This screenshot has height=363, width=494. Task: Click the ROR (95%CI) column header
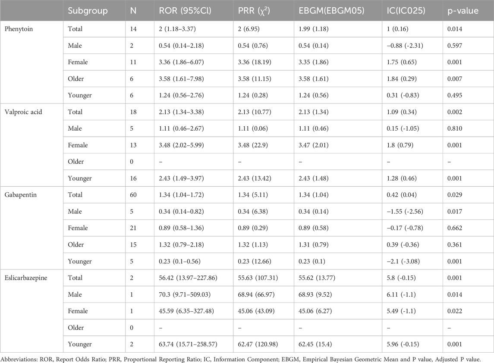(180, 11)
